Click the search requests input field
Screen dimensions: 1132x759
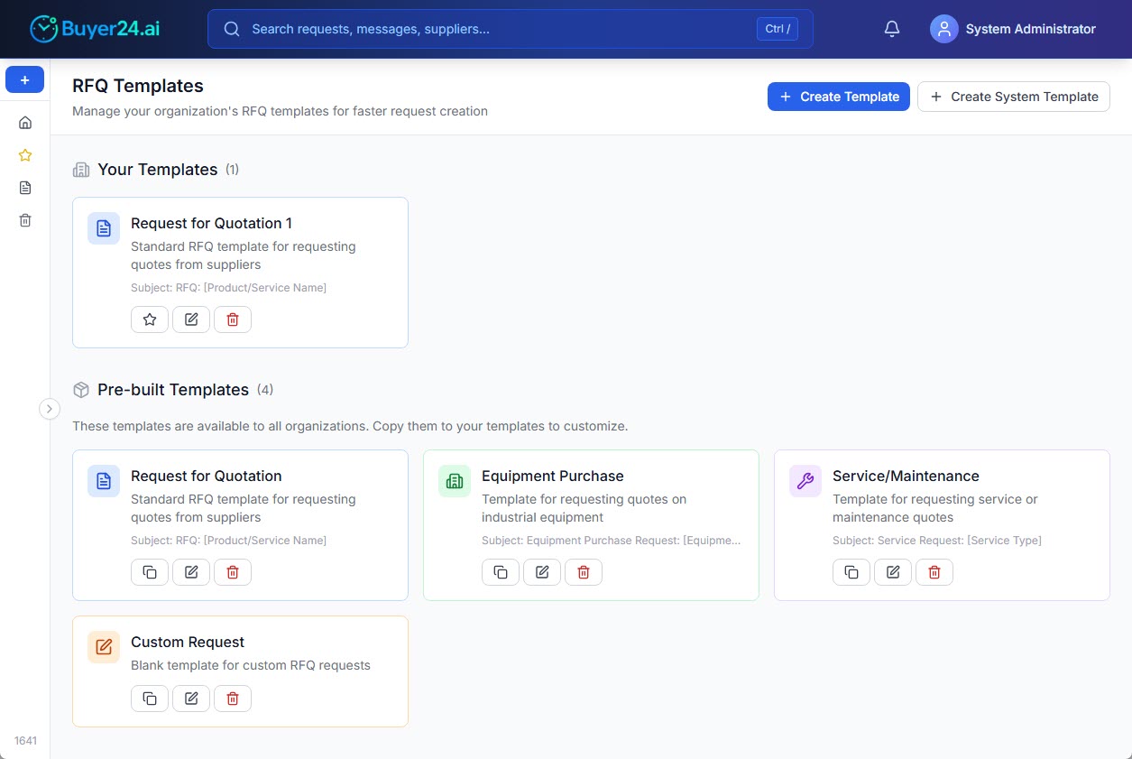pos(510,28)
